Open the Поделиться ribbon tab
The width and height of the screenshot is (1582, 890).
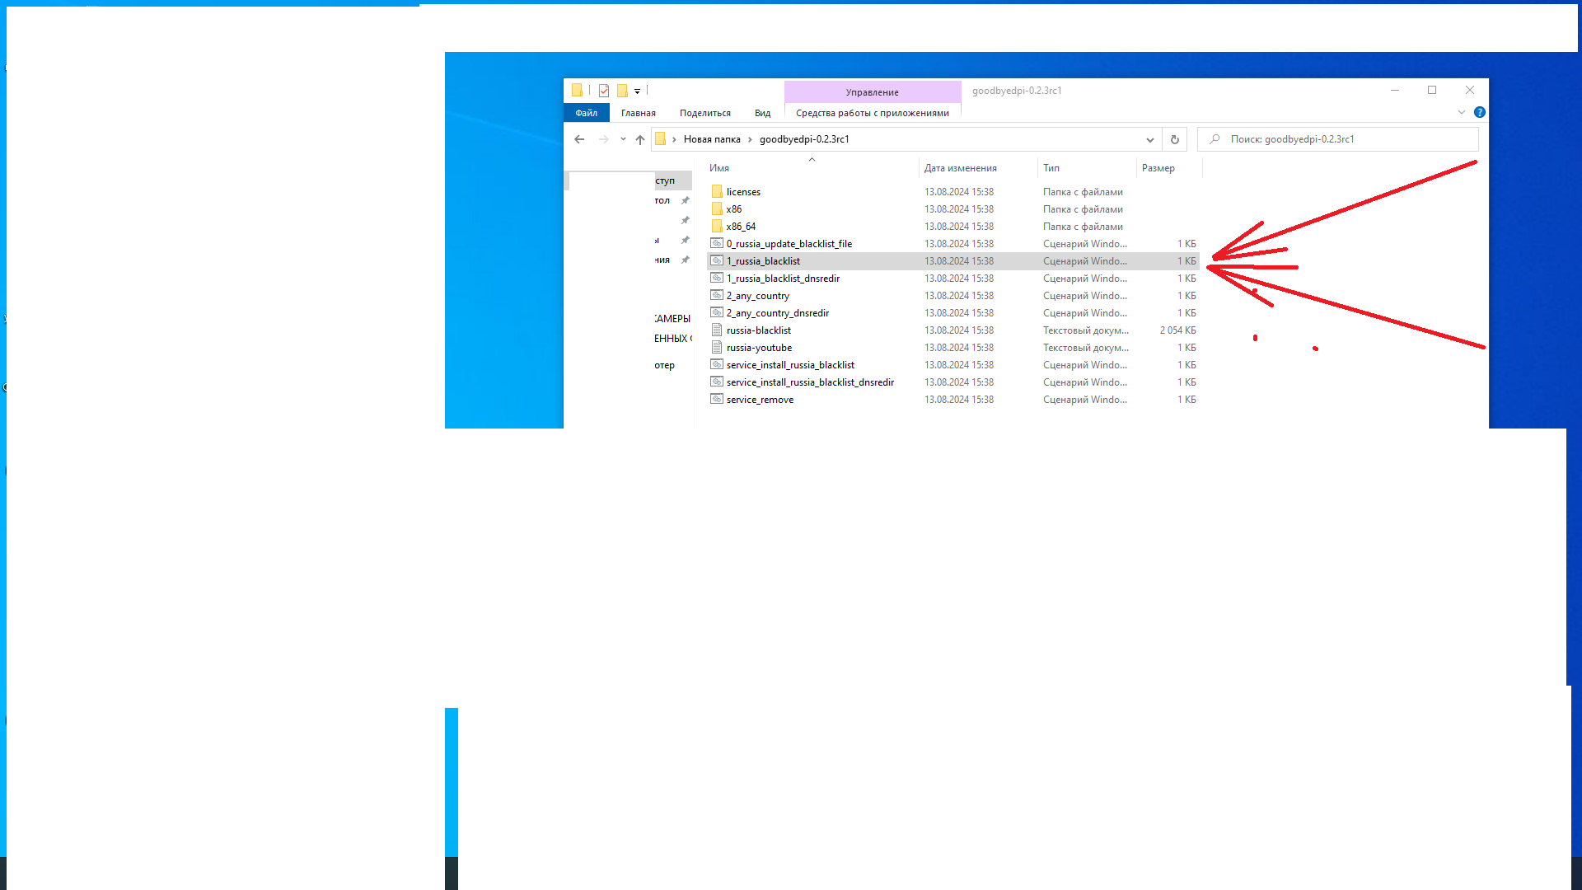pyautogui.click(x=704, y=113)
